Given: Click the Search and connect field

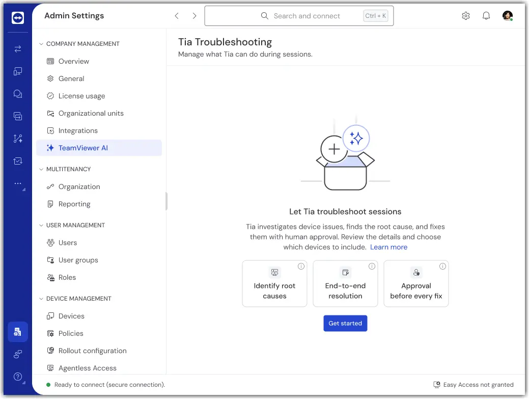Looking at the screenshot, I should [x=299, y=16].
